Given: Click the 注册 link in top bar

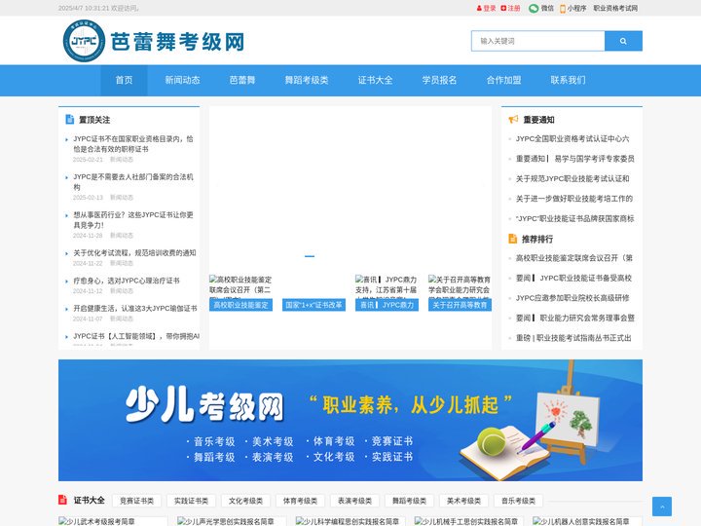Looking at the screenshot, I should pyautogui.click(x=514, y=8).
